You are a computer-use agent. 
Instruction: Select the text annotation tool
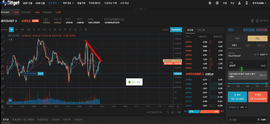click(3, 60)
